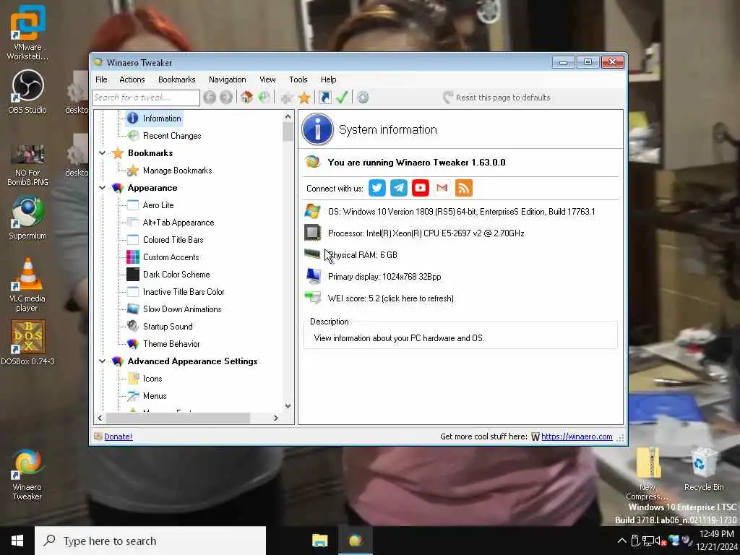
Task: Open the Help menu
Action: pos(328,79)
